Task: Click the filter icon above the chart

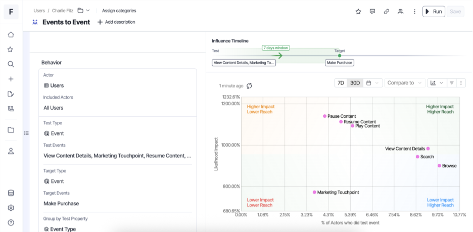Action: (452, 83)
